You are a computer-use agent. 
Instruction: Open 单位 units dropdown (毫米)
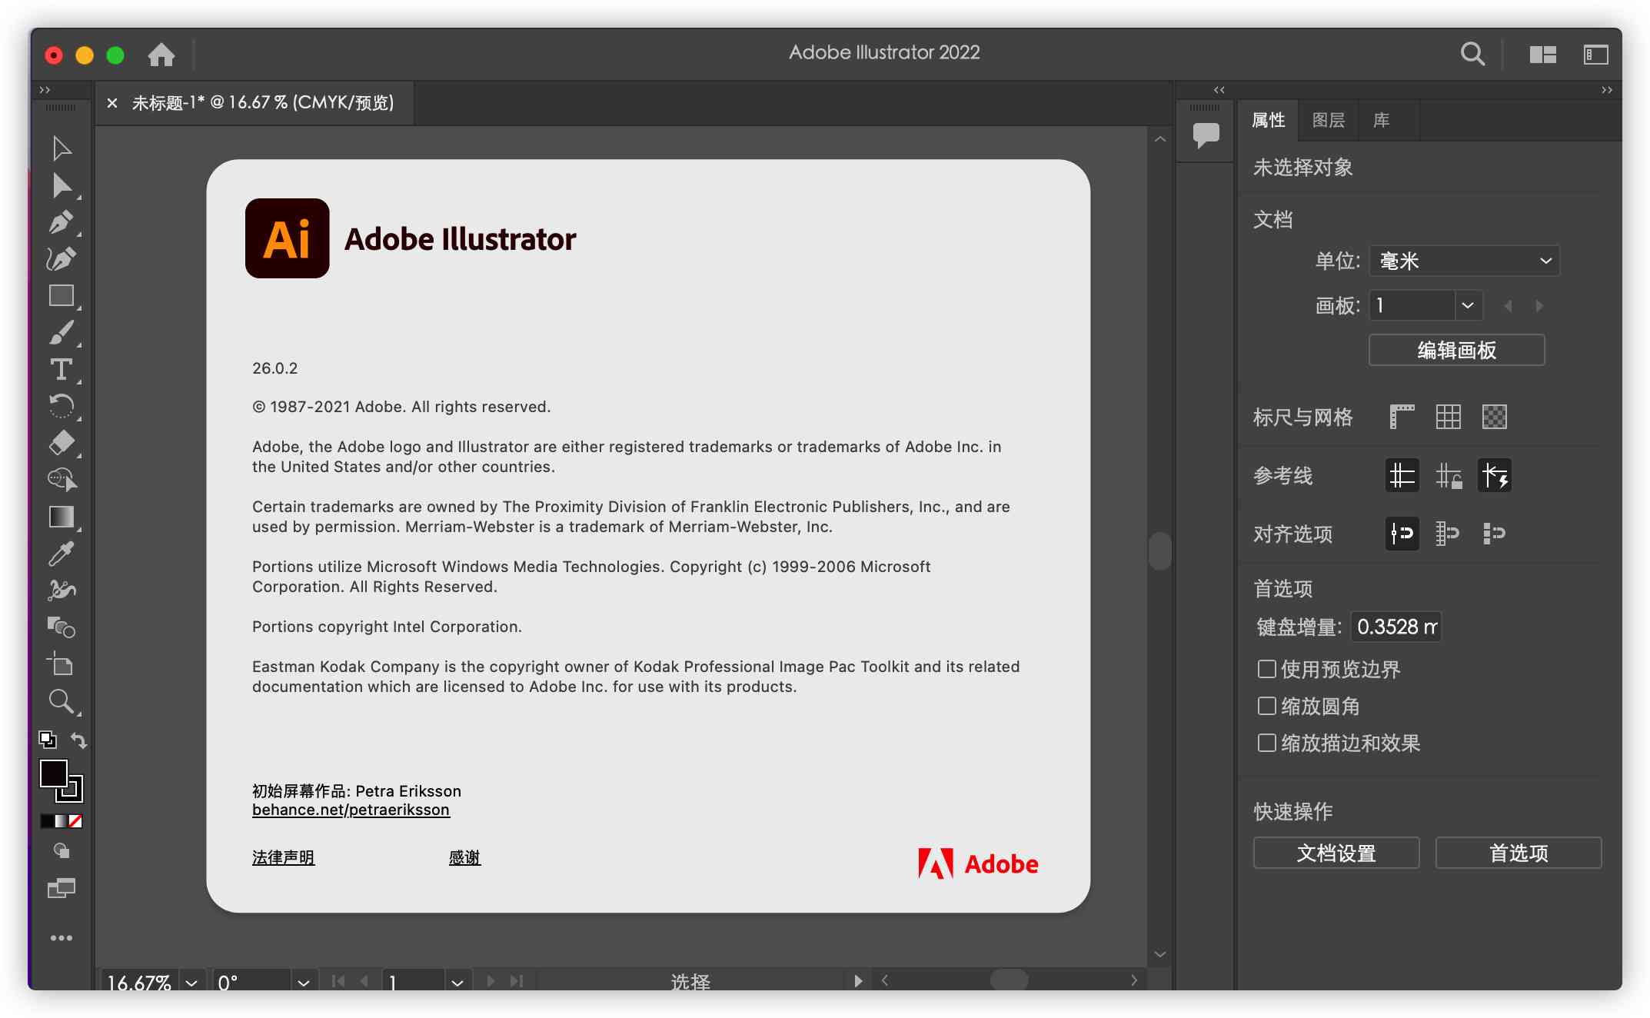click(x=1465, y=261)
